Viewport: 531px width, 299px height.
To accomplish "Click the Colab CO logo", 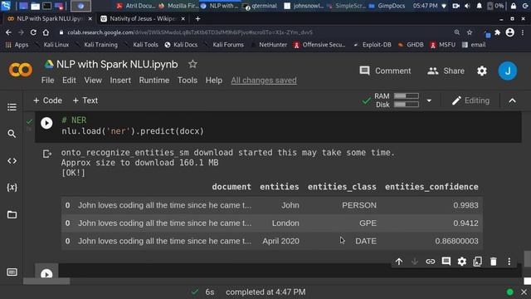I will point(21,70).
